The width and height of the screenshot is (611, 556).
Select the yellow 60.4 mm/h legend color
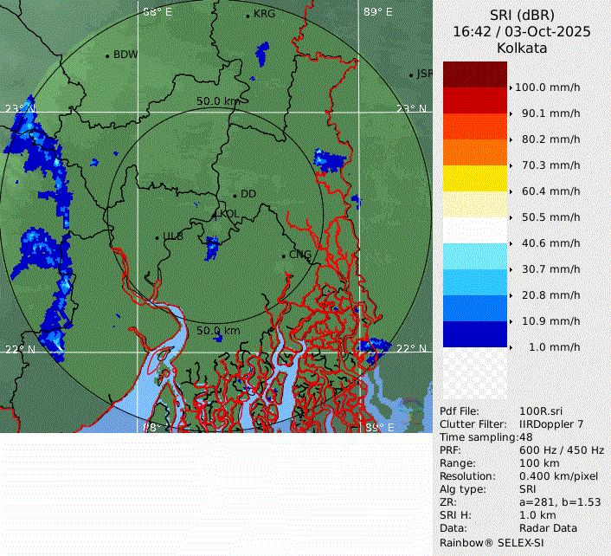pos(474,178)
